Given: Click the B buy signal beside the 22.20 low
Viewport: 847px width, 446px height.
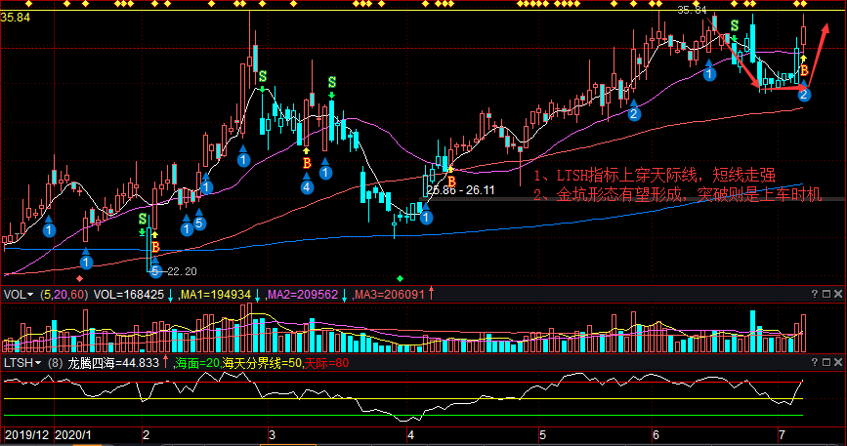Looking at the screenshot, I should 154,248.
